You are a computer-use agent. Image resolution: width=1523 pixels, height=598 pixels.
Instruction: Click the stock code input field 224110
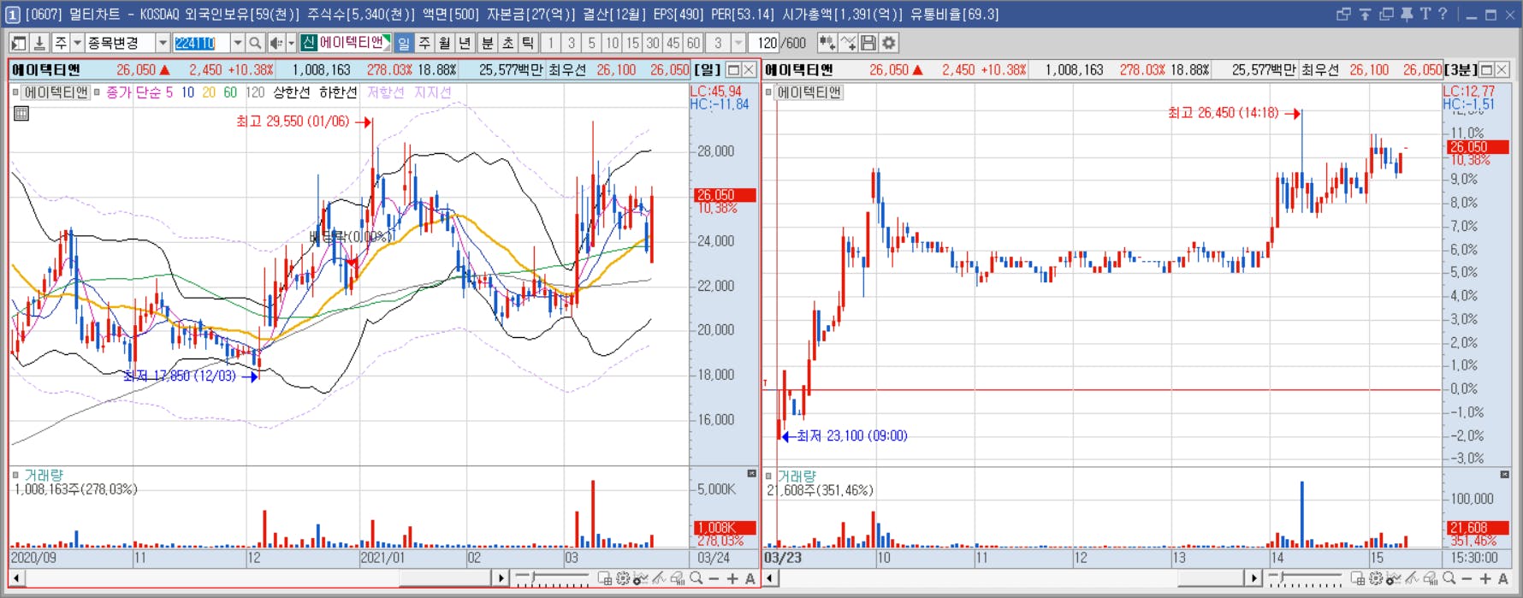tap(202, 43)
